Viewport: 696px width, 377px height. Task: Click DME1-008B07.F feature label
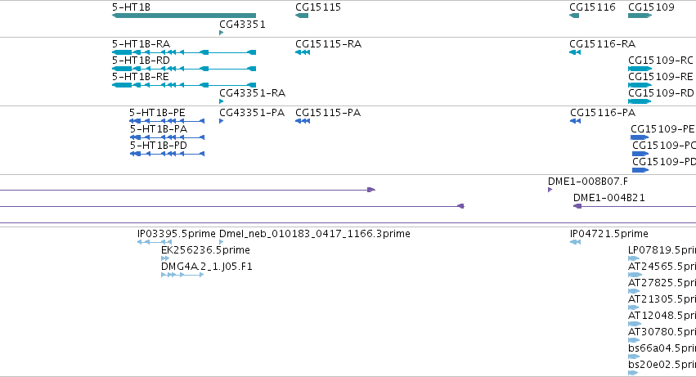(588, 182)
